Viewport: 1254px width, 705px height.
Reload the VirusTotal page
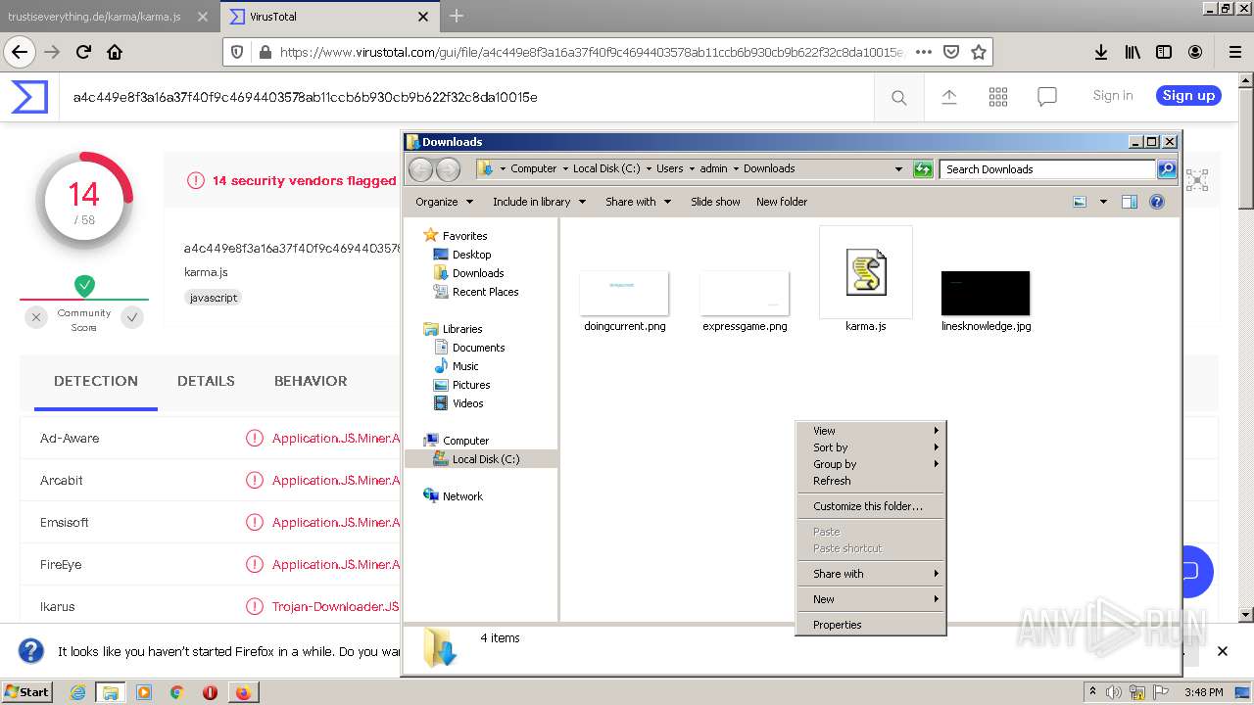[83, 52]
